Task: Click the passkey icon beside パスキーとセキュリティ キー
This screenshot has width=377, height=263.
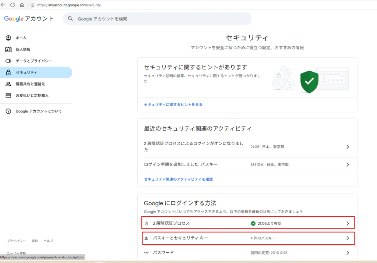Action: click(147, 238)
